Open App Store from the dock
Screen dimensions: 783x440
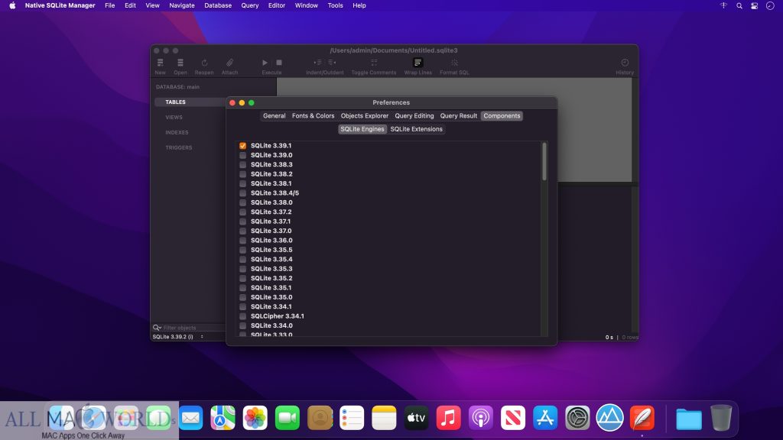(x=545, y=418)
